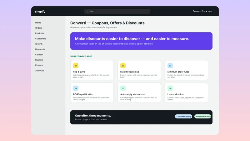Open Markets in the sidebar

[39, 60]
